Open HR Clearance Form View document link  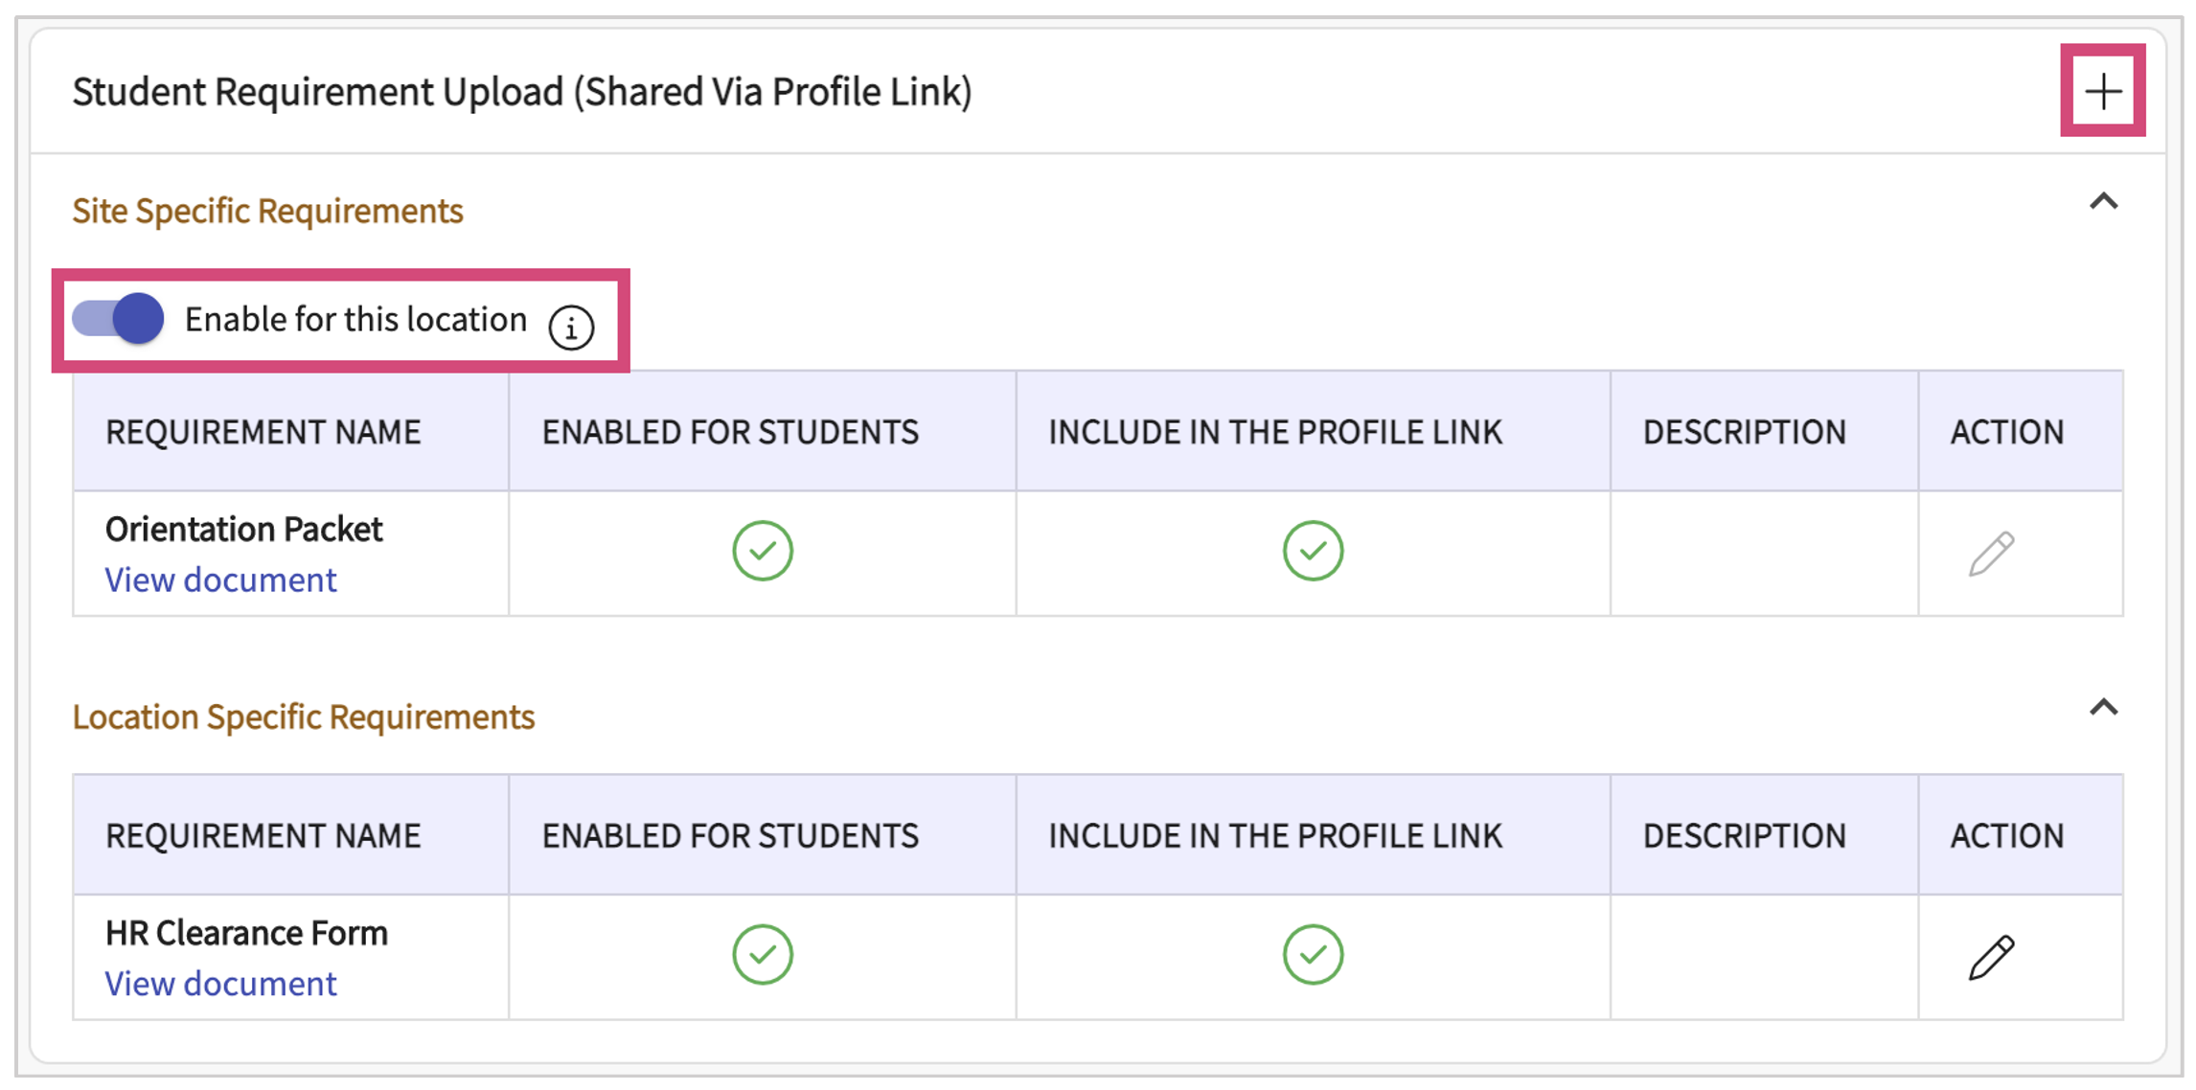(x=220, y=984)
